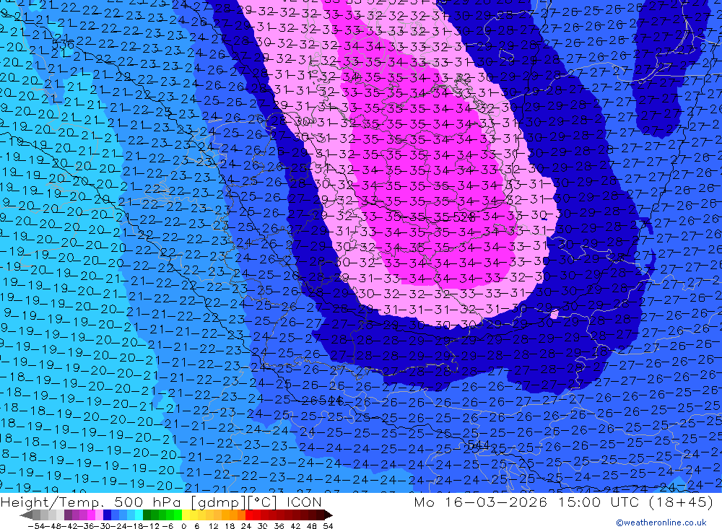Screen dimensions: 722x529
Task: Click the 'Height/Temp. 500 hPa' chart title
Action: [92, 502]
